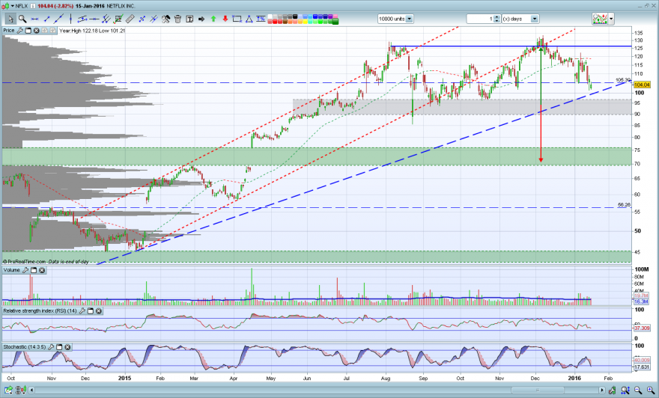Click the trash bin delete icon
Image resolution: width=659 pixels, height=398 pixels.
[177, 19]
